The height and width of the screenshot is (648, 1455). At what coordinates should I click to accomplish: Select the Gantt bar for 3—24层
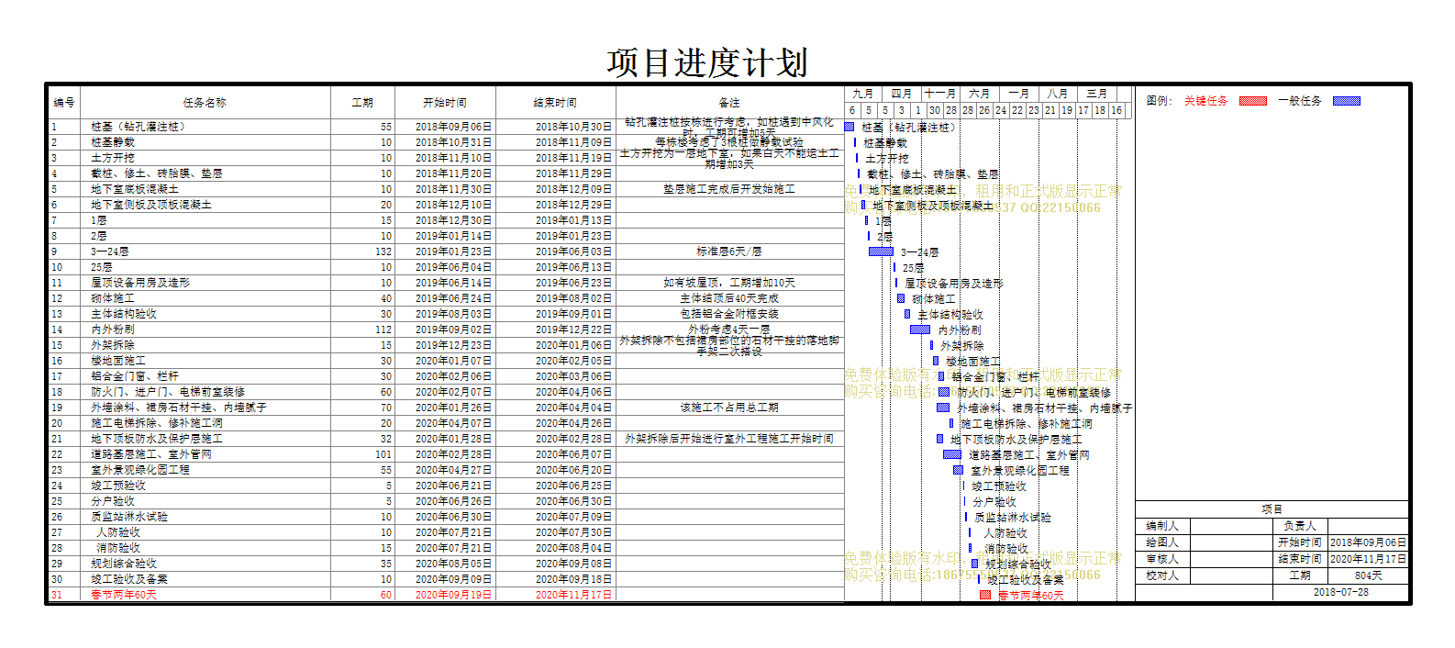coord(881,251)
